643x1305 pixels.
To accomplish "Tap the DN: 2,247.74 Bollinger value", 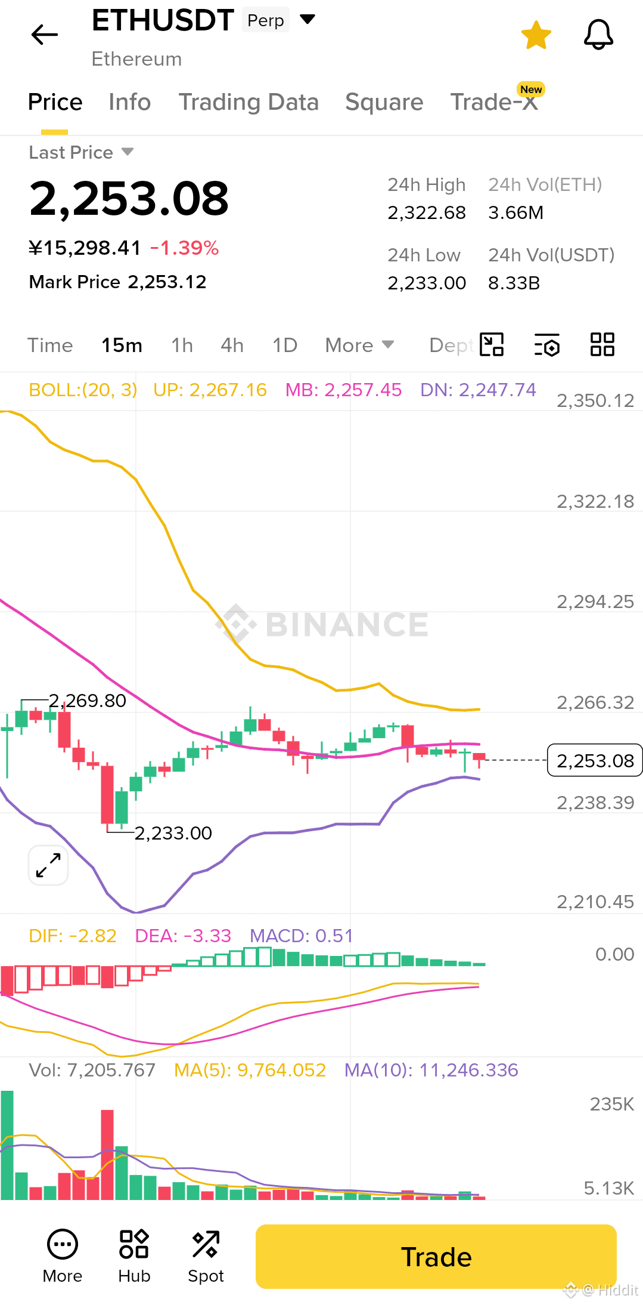I will point(479,390).
